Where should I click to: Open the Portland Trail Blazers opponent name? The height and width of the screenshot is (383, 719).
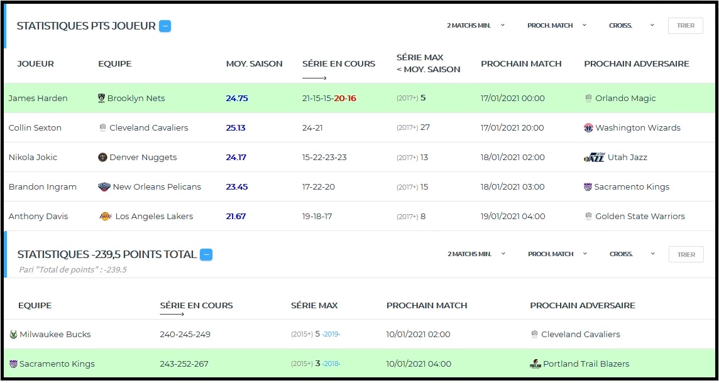[x=586, y=364]
